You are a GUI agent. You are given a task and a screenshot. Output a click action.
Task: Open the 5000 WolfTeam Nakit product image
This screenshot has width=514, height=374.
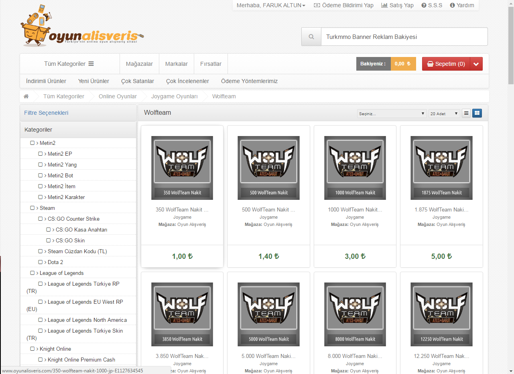268,314
